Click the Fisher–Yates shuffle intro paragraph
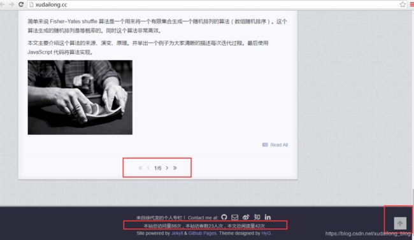Viewport: 414px width, 240px height. [x=157, y=26]
